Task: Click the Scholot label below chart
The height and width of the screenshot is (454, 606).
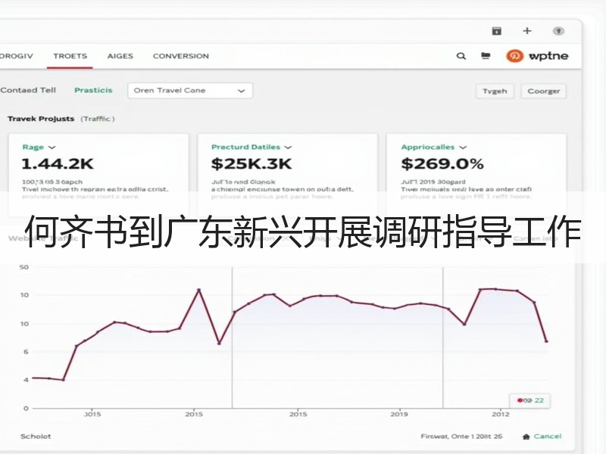Action: [36, 437]
